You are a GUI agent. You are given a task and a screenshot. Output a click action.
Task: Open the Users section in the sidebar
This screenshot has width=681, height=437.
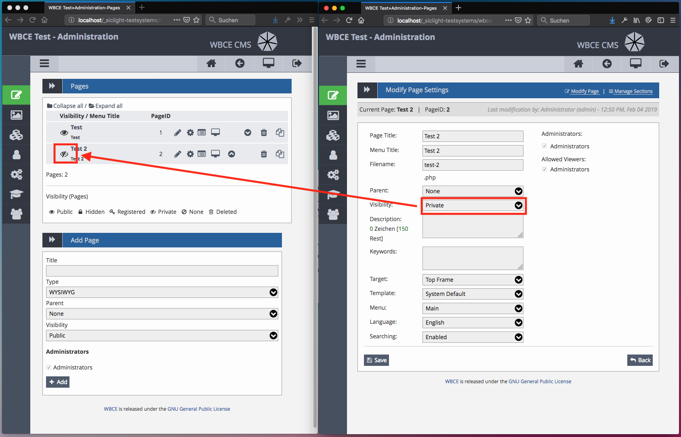click(16, 154)
